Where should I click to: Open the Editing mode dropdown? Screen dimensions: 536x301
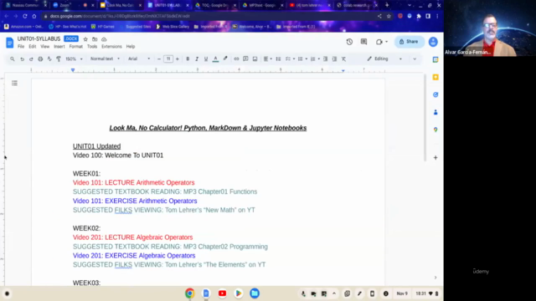[384, 59]
